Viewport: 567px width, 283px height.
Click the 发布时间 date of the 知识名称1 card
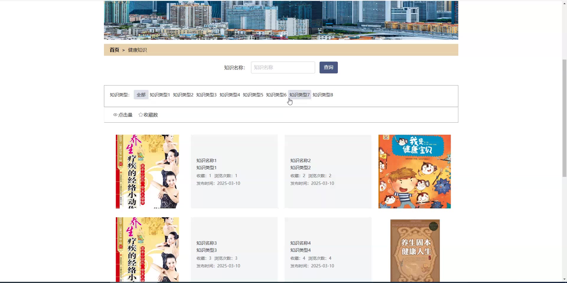(218, 183)
